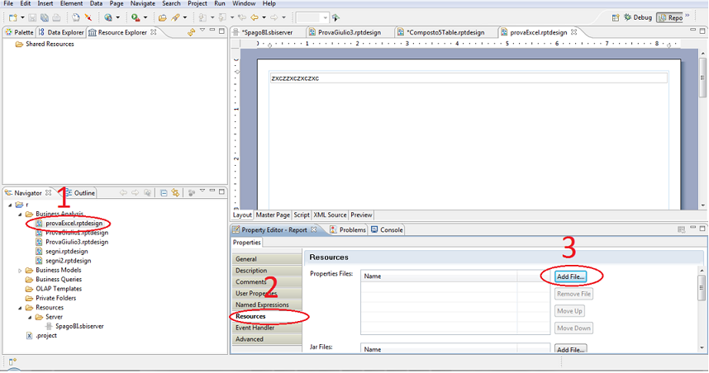Image resolution: width=709 pixels, height=373 pixels.
Task: Click Link with Editor icon in Navigator
Action: point(175,193)
